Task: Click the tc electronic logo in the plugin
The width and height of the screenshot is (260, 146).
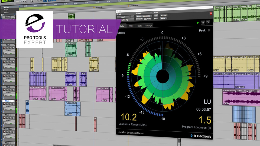Action: pos(201,136)
